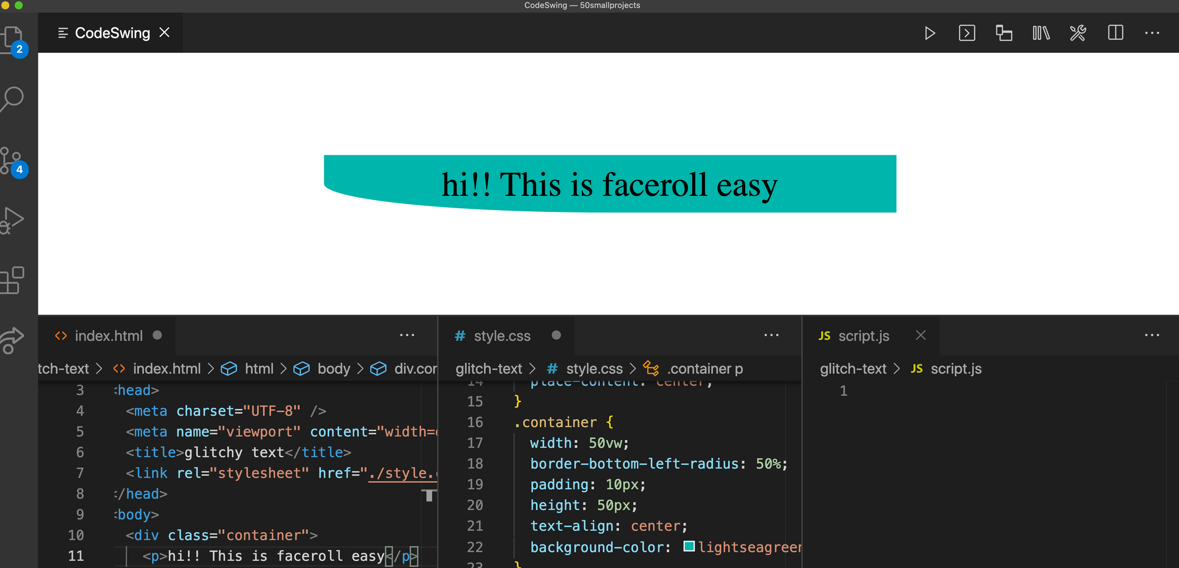Open more actions for script.js editor group
Image resolution: width=1179 pixels, height=568 pixels.
(1152, 336)
